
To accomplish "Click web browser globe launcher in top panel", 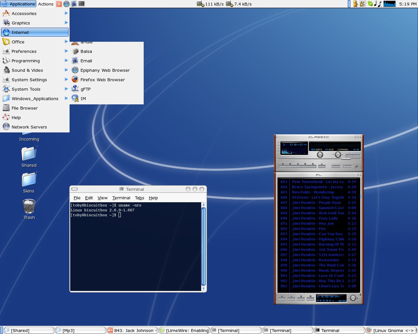I will point(67,4).
